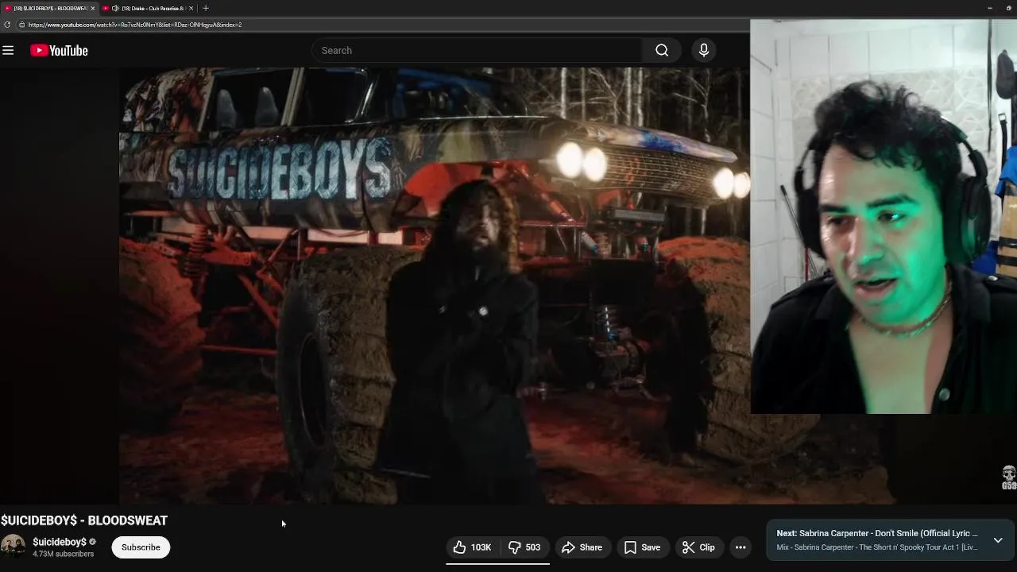1017x572 pixels.
Task: Reload the page with refresh icon
Action: 7,25
